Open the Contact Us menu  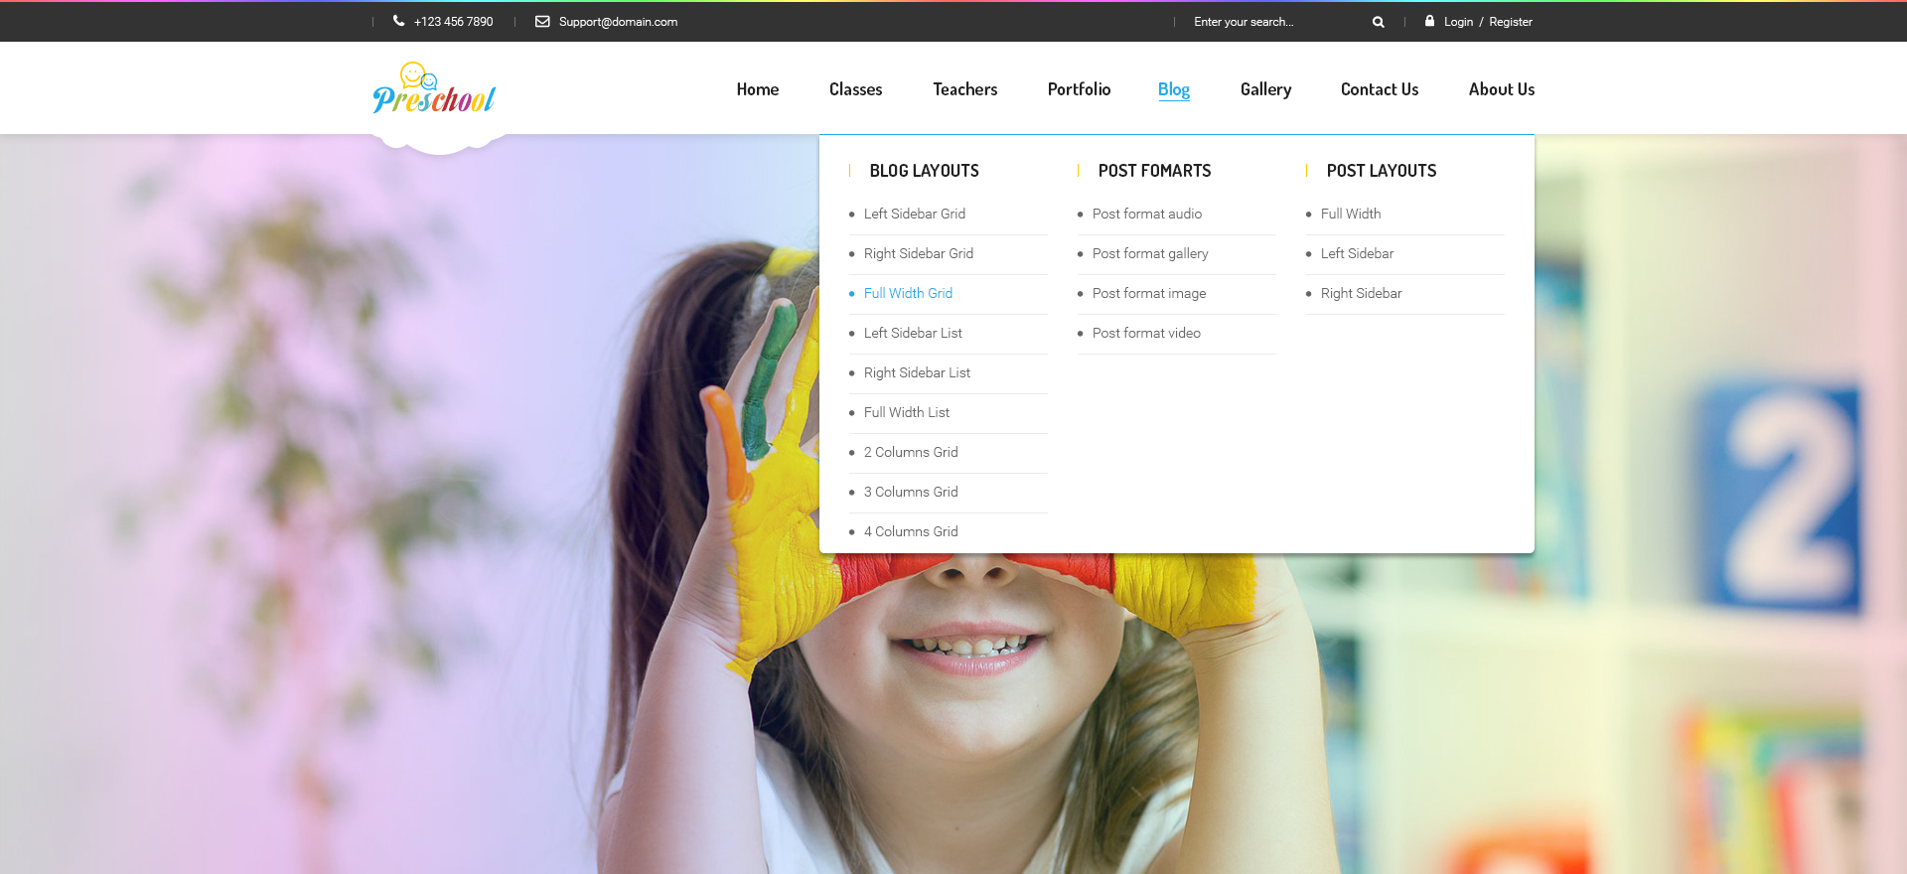tap(1380, 89)
